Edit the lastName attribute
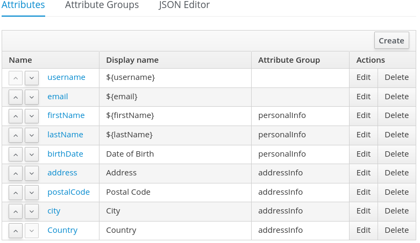The height and width of the screenshot is (243, 420). click(x=364, y=135)
